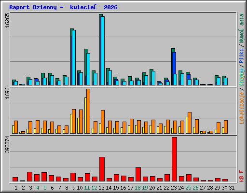Screen dimensions: 247x193
Task: Click the red KB F legend label
Action: (x=242, y=176)
